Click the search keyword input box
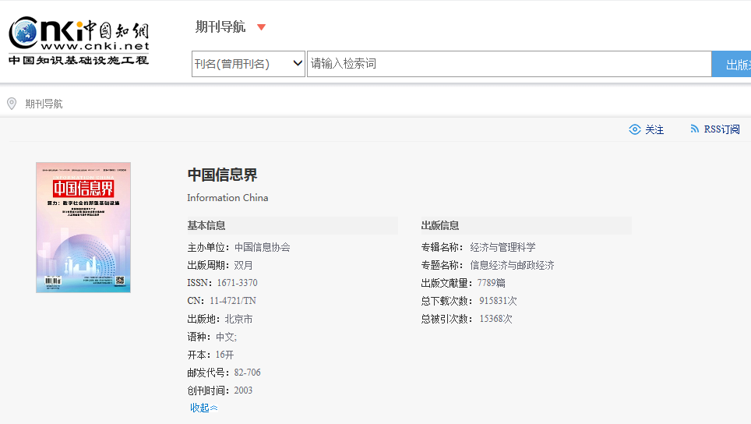The height and width of the screenshot is (424, 751). tap(508, 64)
